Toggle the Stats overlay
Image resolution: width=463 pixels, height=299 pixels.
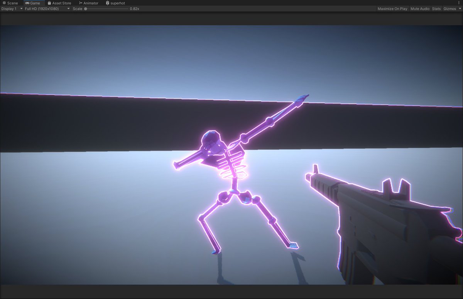436,8
